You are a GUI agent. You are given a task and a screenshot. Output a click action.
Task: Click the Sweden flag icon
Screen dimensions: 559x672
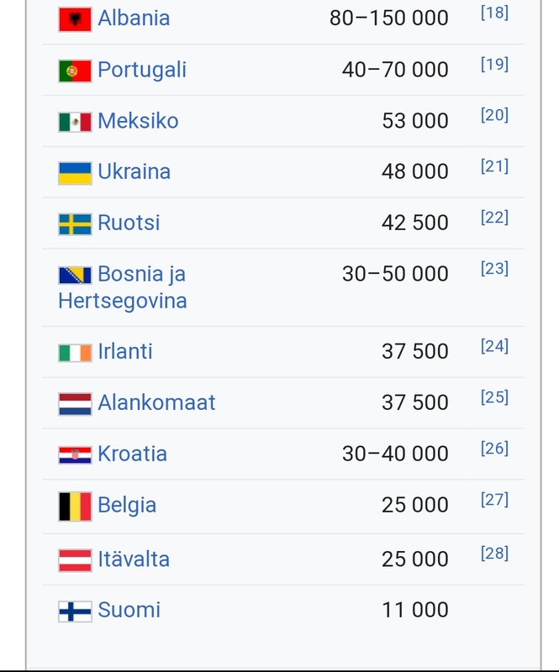(x=75, y=224)
